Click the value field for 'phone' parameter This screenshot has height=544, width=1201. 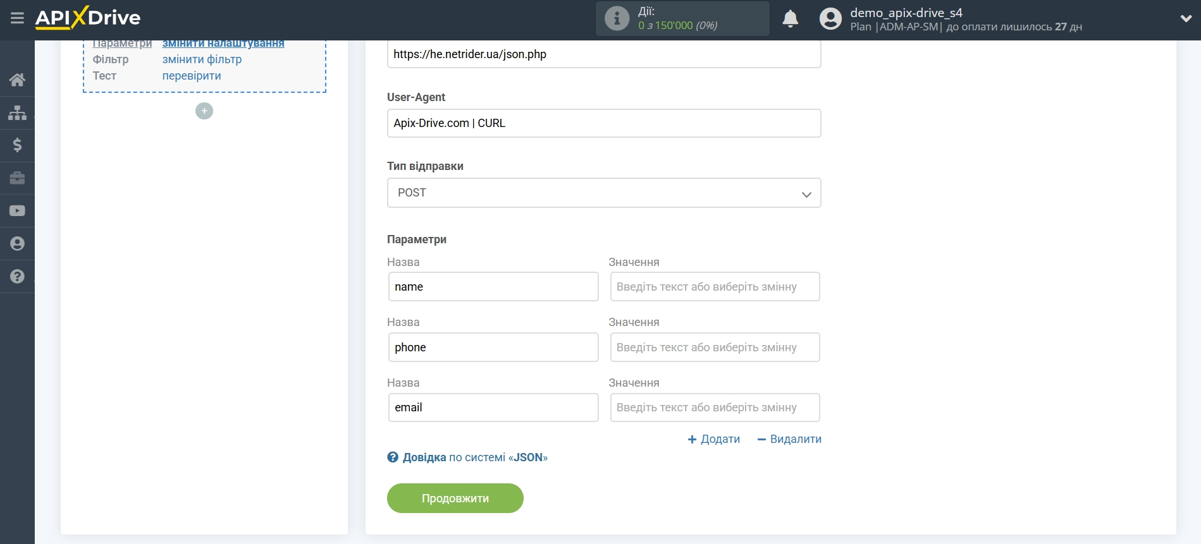click(715, 348)
